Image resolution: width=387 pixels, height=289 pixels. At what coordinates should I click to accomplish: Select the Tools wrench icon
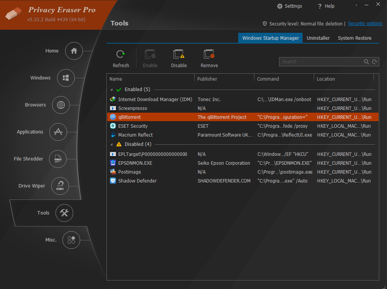[64, 213]
